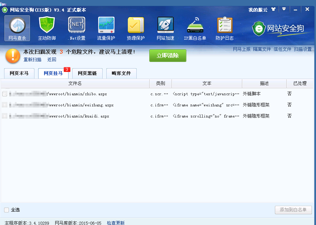
Task: Open the 网站加速 rocket module
Action: (165, 28)
